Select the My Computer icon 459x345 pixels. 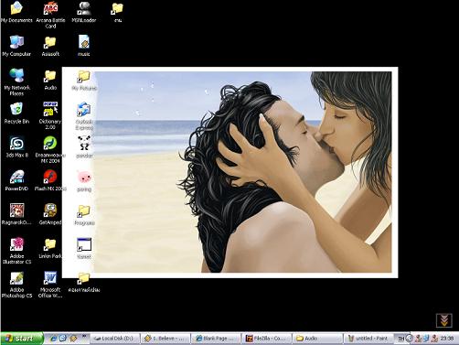(16, 46)
